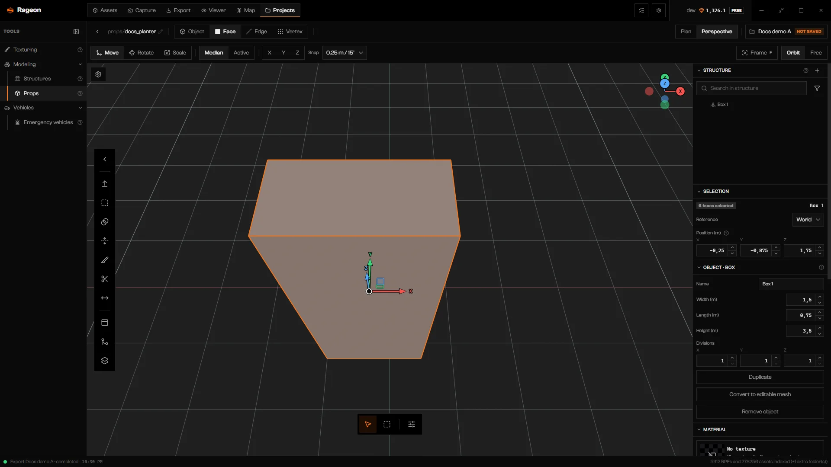Select the Rotate transform tool
Image resolution: width=831 pixels, height=467 pixels.
142,53
